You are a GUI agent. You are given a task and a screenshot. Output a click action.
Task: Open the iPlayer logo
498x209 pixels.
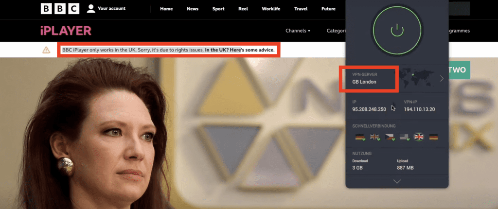tap(66, 31)
